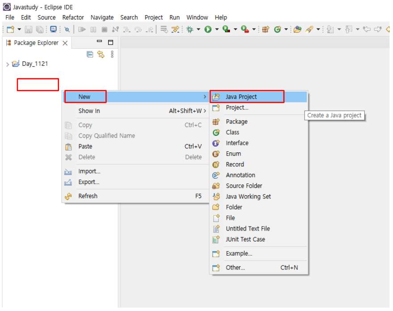Click the Save toolbar icon

click(29, 29)
